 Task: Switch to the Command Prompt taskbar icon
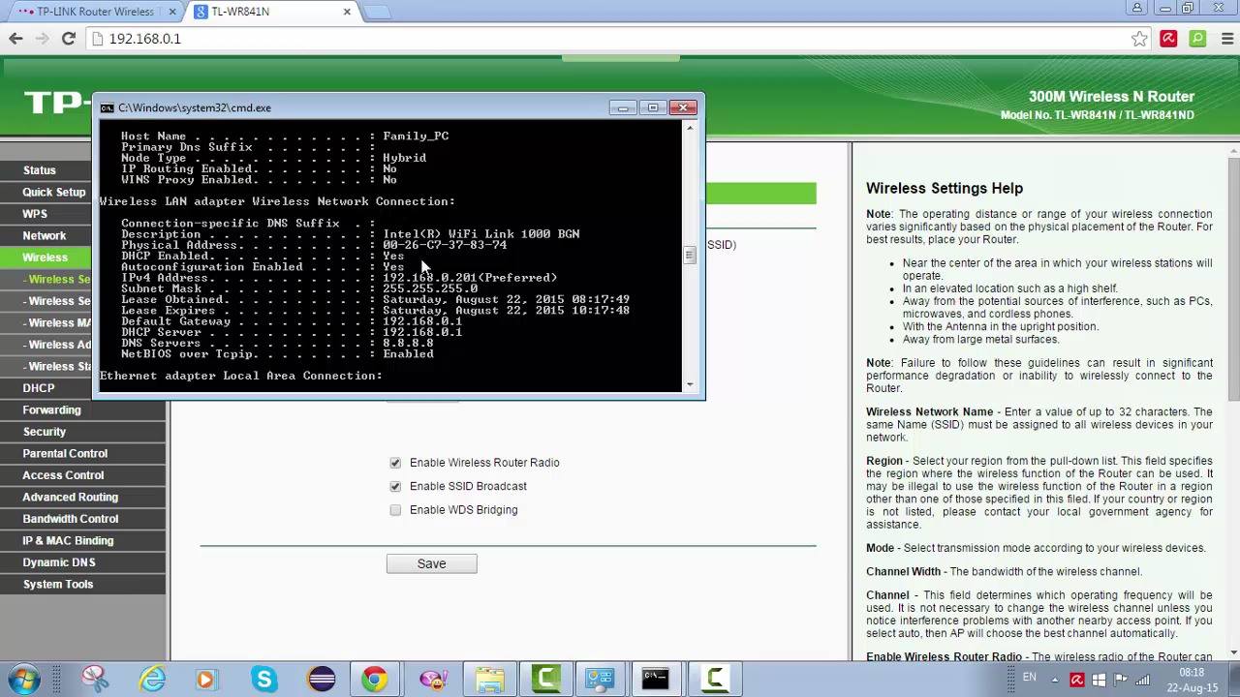656,679
